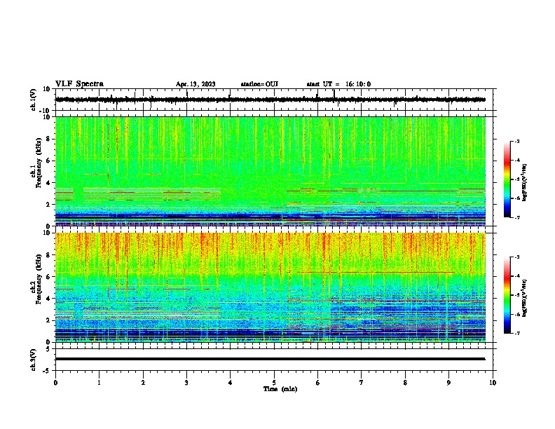555x429 pixels.
Task: Click the ch.1 colorbar 'log(PSD)' unit label
Action: (x=525, y=182)
